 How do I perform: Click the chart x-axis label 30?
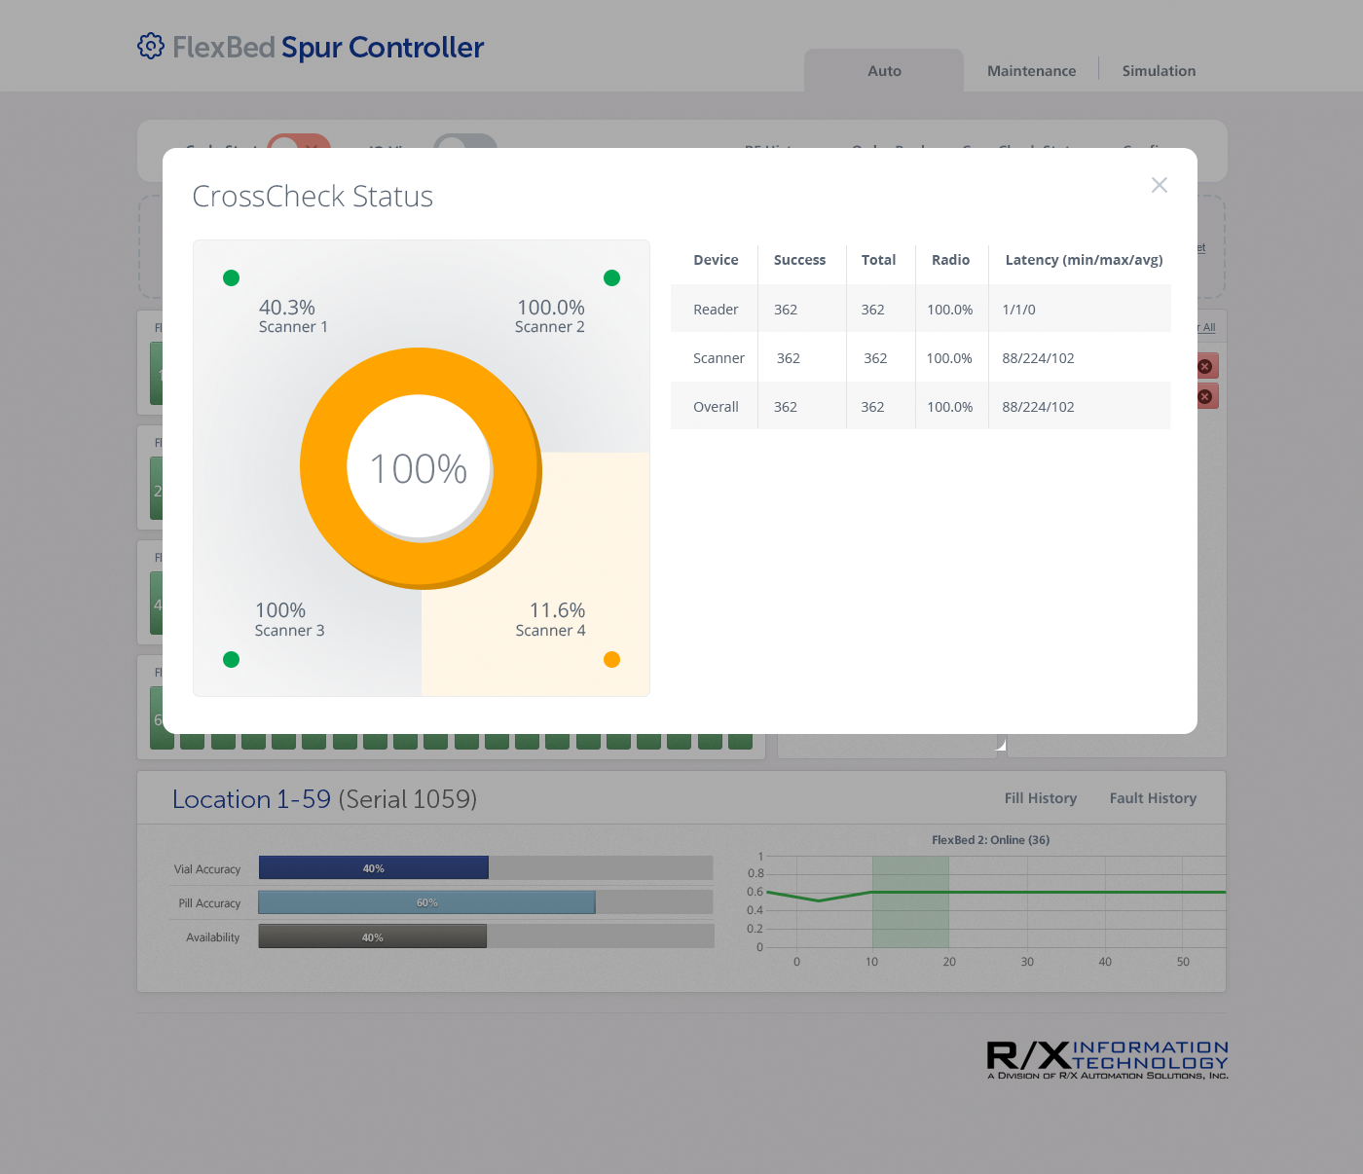click(x=1027, y=962)
